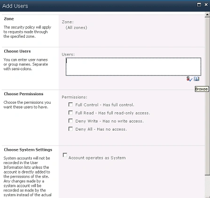Click the scrollbar track below the thumb

tap(207, 186)
